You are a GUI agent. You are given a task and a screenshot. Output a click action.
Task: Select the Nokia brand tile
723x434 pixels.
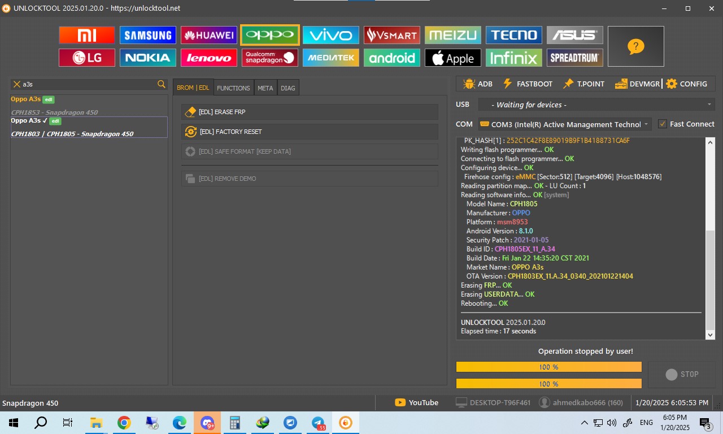pyautogui.click(x=148, y=58)
